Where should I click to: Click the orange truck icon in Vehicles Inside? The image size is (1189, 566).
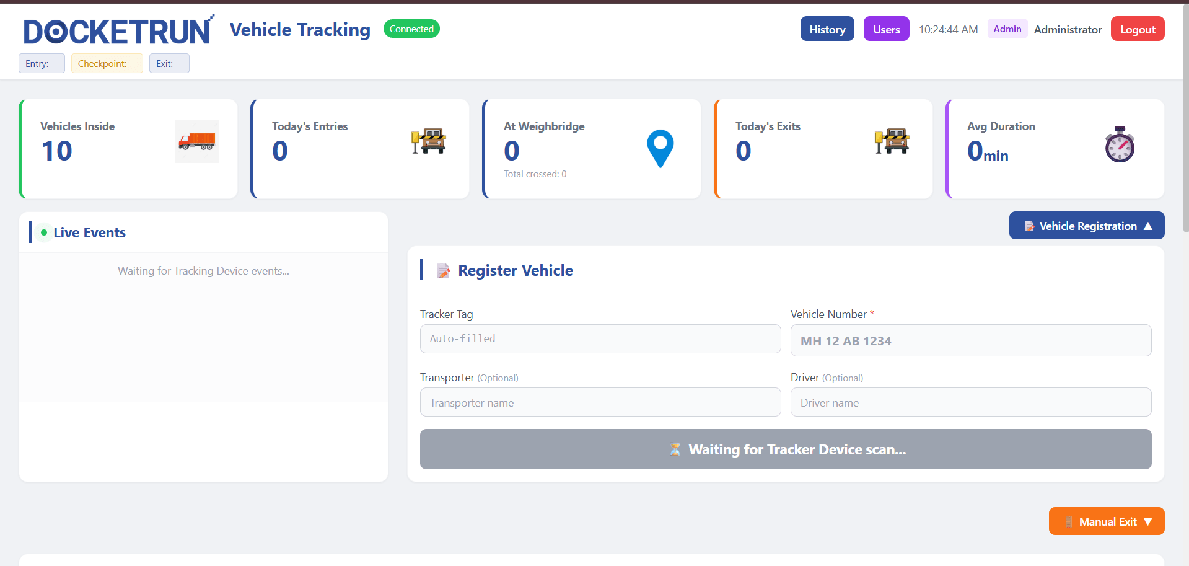pos(196,141)
